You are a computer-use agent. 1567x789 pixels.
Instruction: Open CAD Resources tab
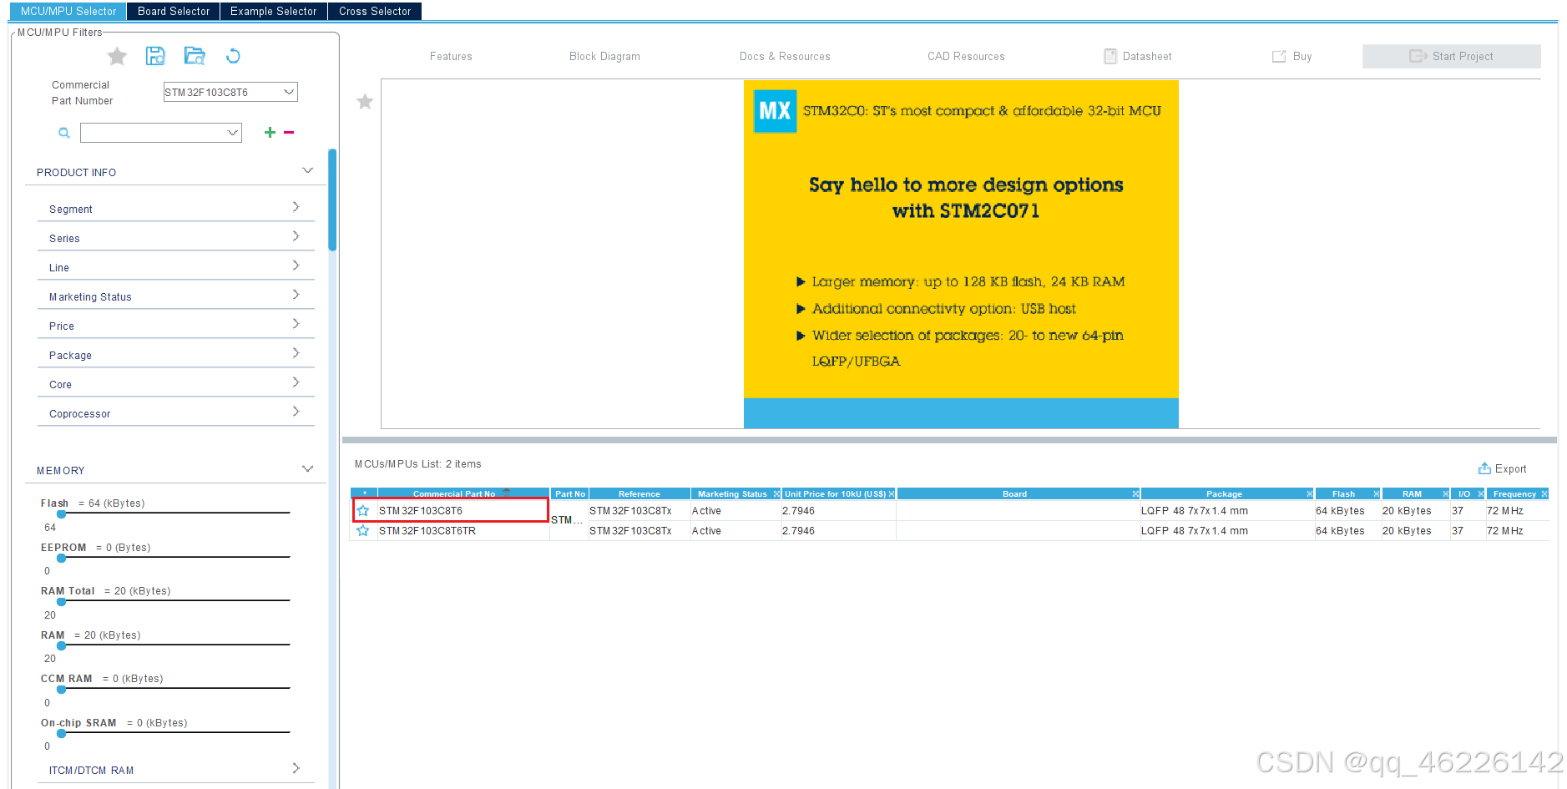pos(966,57)
